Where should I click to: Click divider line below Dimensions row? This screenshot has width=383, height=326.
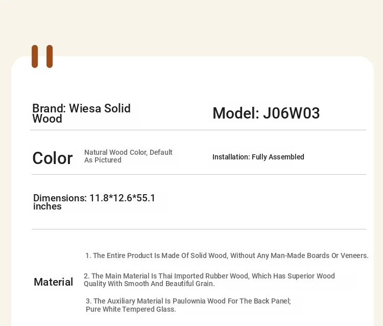pos(199,229)
